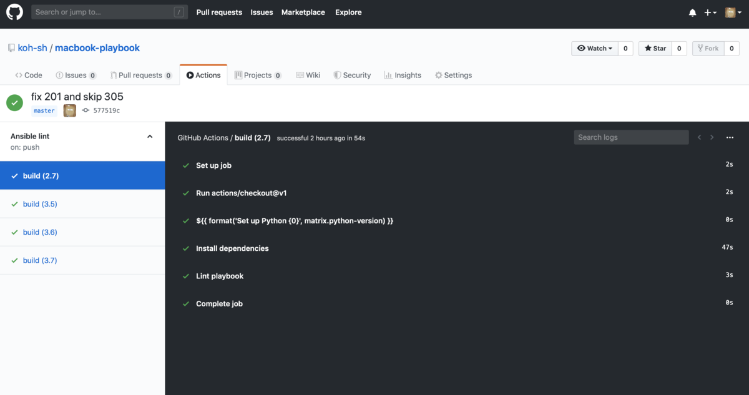Click the repository book icon
Image resolution: width=749 pixels, height=395 pixels.
pos(11,48)
